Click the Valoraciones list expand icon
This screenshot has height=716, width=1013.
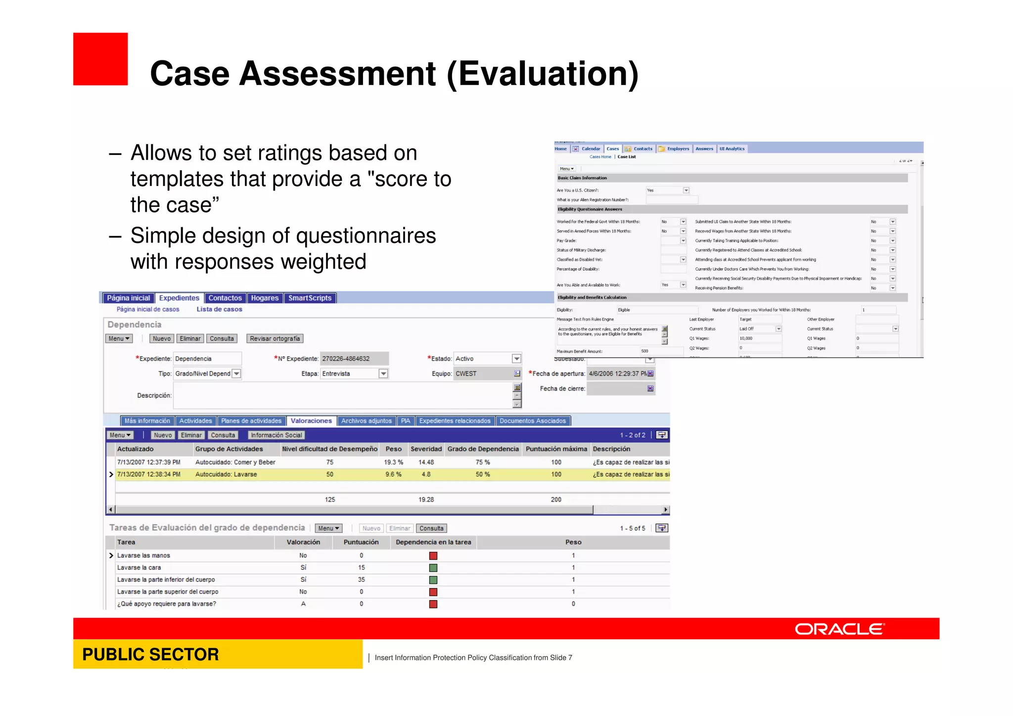pos(661,435)
